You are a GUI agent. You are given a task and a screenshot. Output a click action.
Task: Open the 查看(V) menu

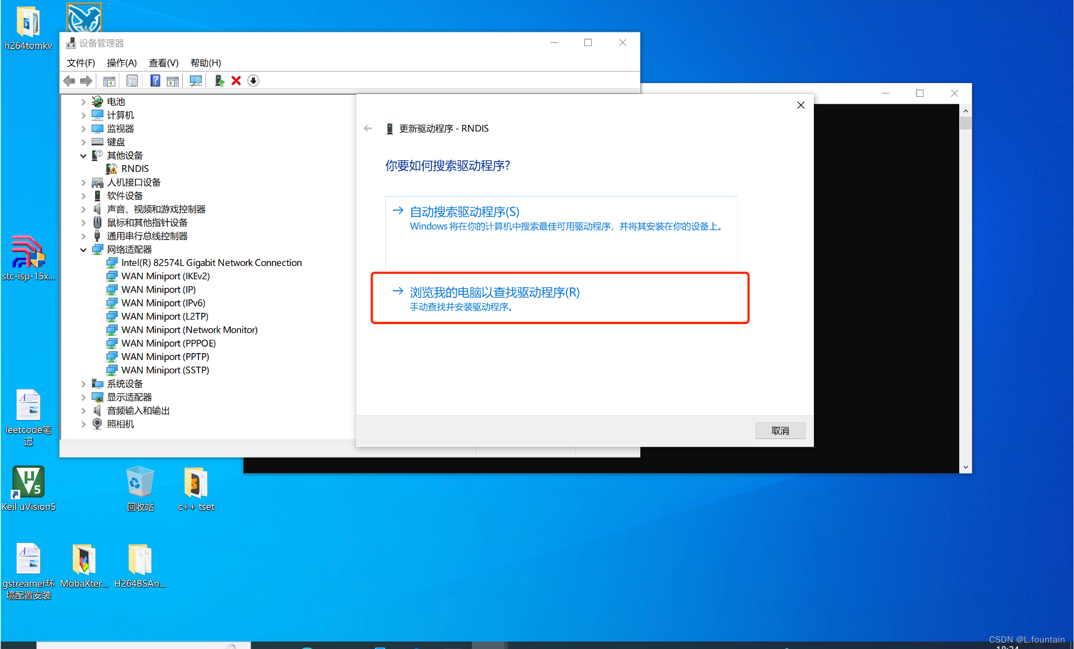164,63
